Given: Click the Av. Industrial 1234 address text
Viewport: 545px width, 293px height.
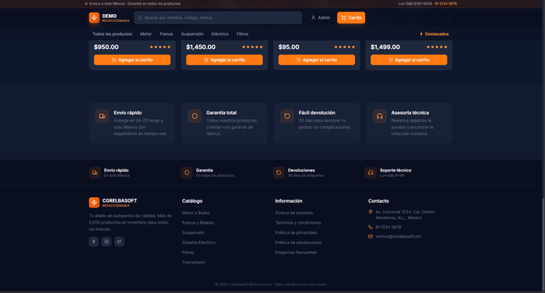Looking at the screenshot, I should [x=405, y=215].
